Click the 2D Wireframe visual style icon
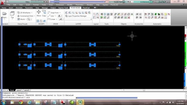The width and height of the screenshot is (187, 105). click(x=18, y=13)
